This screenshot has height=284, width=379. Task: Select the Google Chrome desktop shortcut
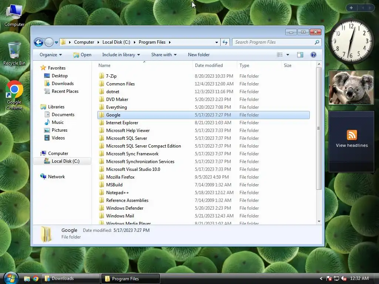coord(14,95)
